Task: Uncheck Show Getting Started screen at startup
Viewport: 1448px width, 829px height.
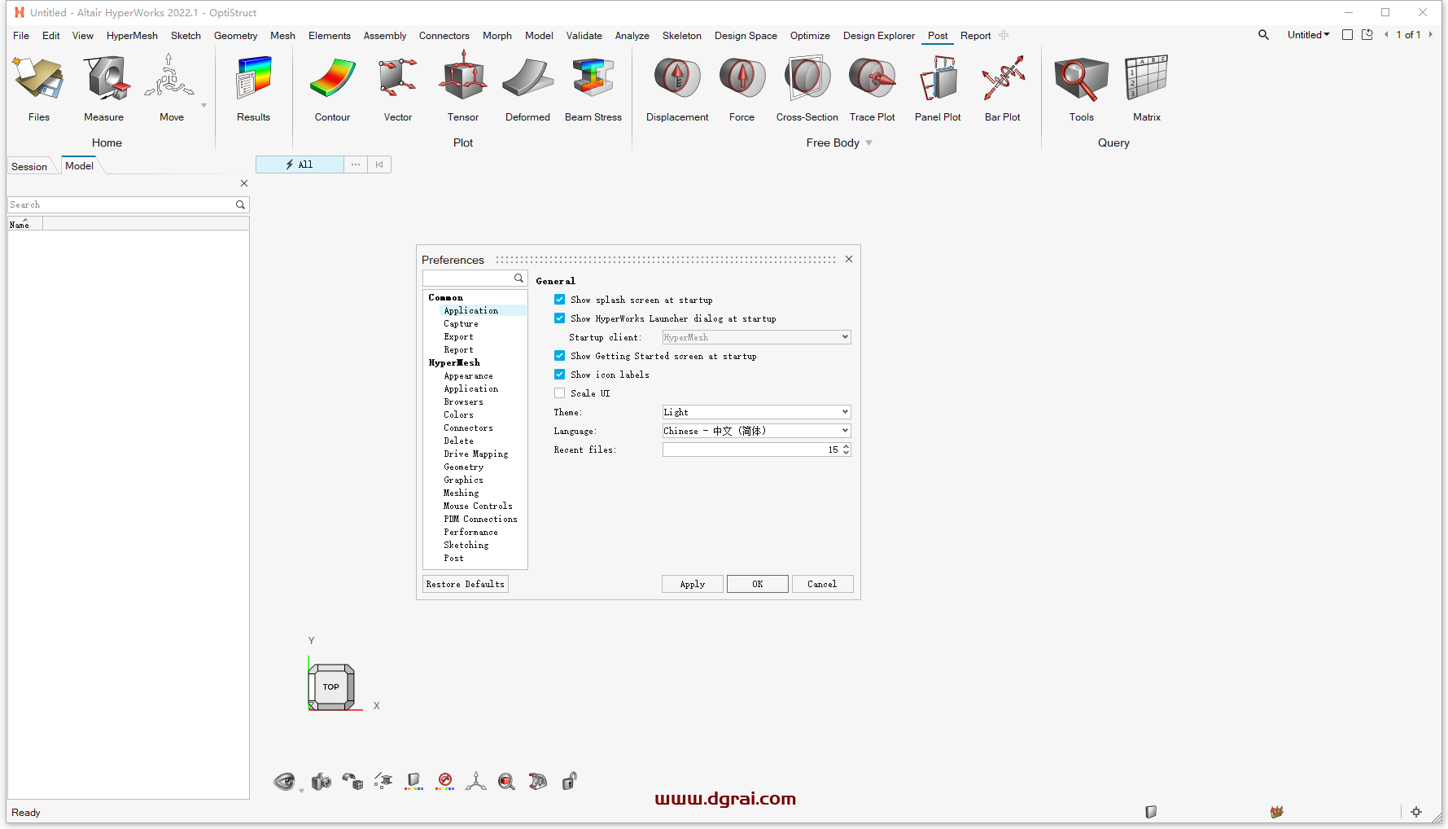Action: click(559, 356)
